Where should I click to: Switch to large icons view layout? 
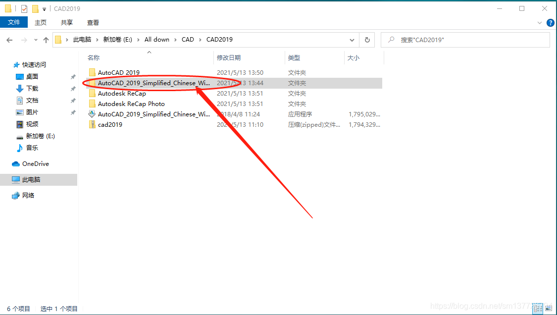pos(549,309)
